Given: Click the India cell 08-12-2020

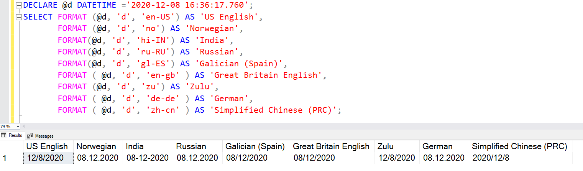Looking at the screenshot, I should point(148,158).
